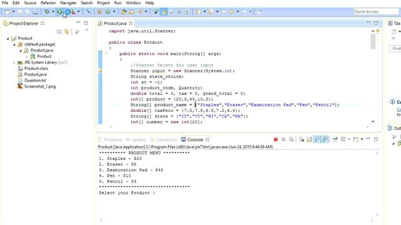Collapse the (default package) node
The image size is (401, 225).
tap(14, 44)
